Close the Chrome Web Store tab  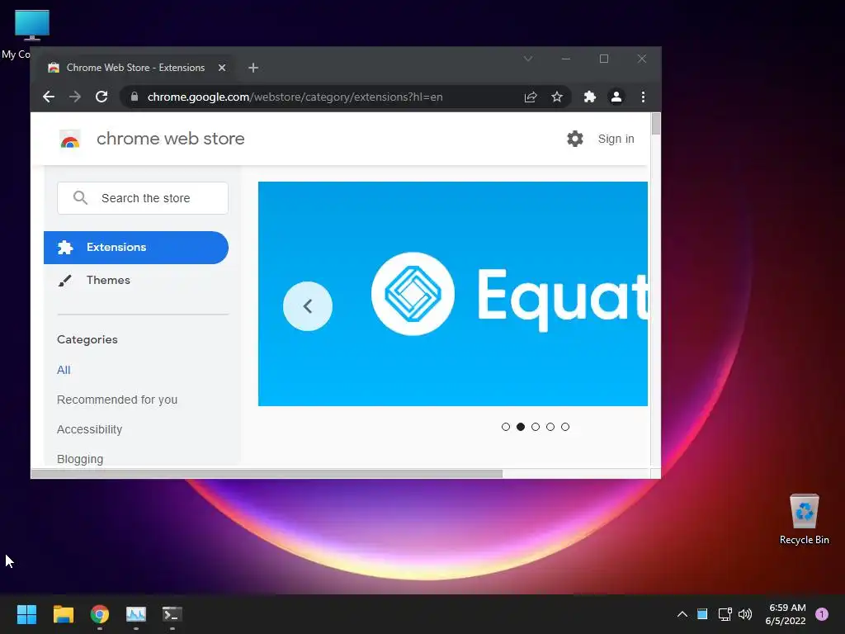click(221, 68)
